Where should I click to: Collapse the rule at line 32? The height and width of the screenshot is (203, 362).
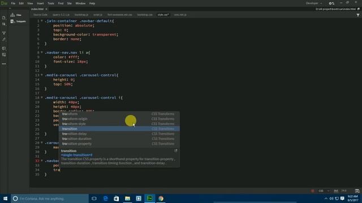tap(42, 161)
